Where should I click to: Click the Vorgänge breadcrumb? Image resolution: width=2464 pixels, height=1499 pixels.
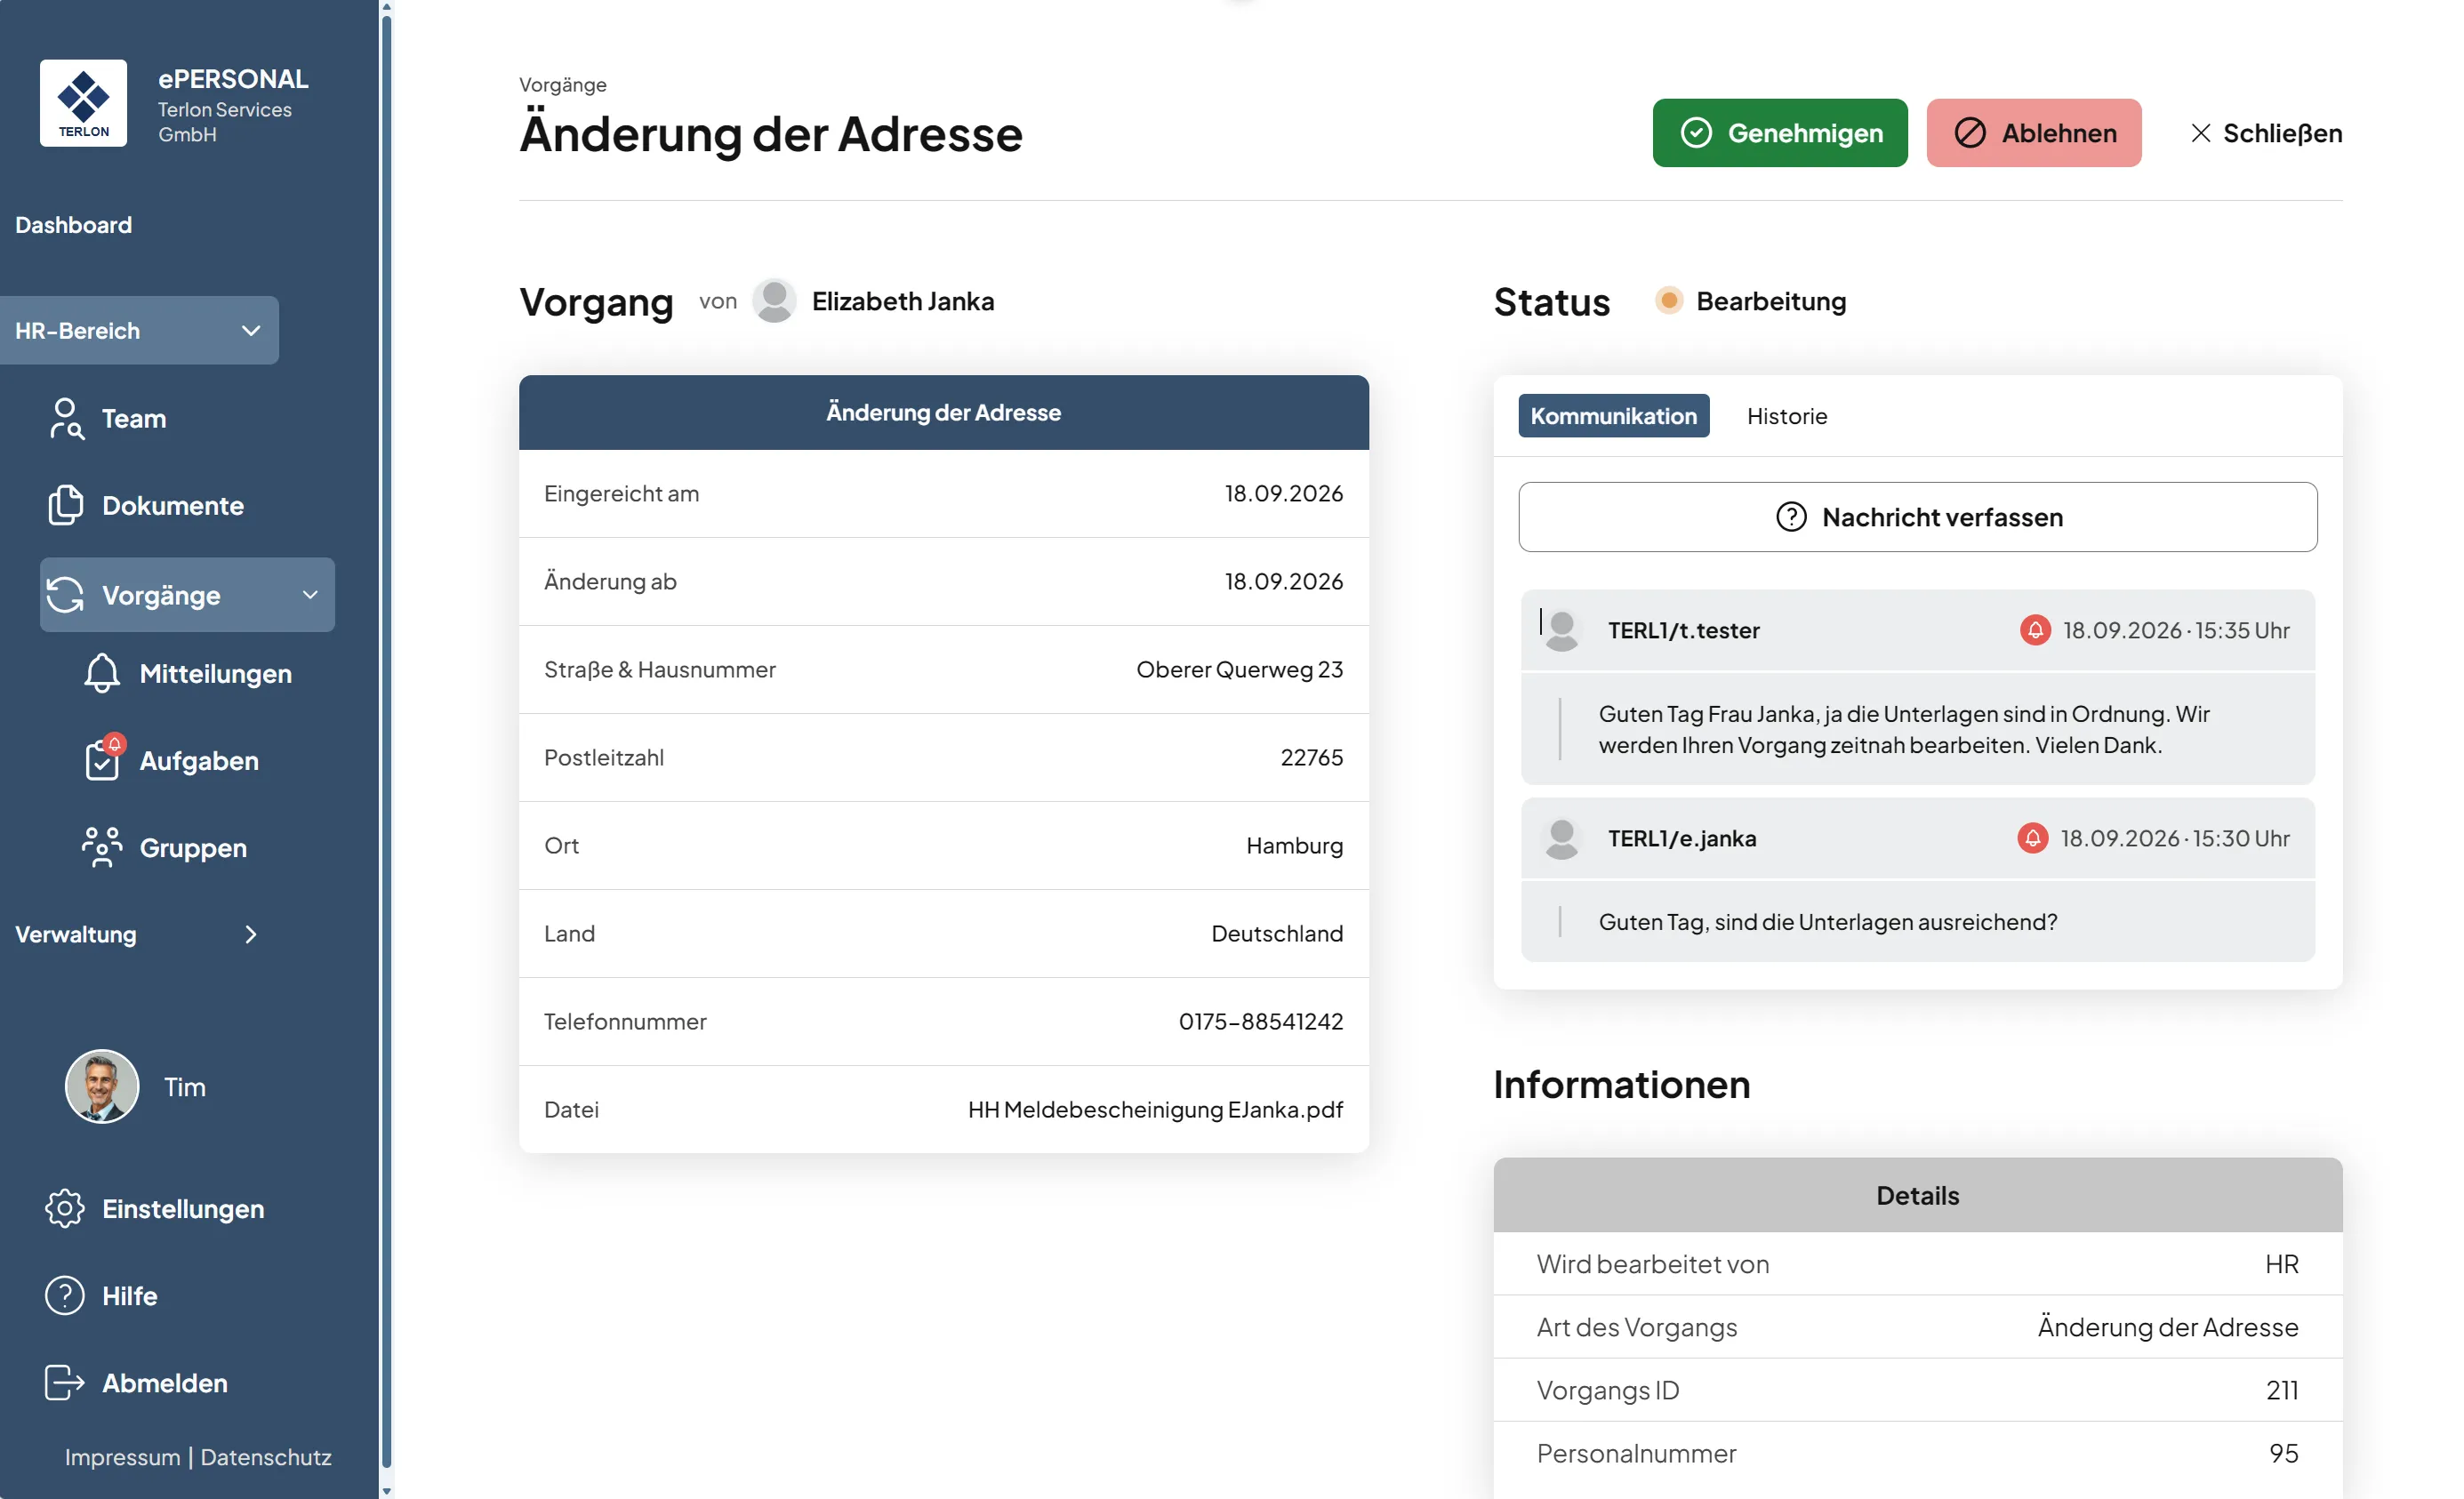tap(563, 85)
